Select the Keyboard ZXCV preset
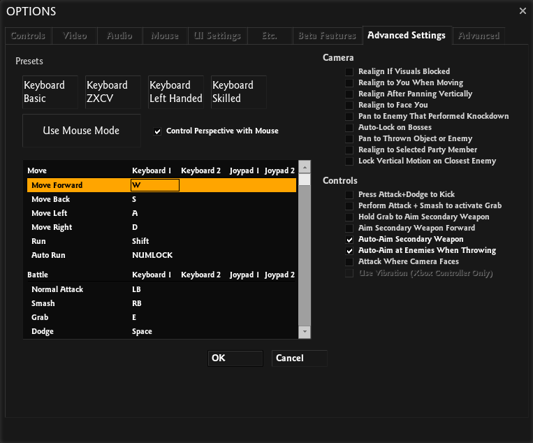 click(x=113, y=92)
